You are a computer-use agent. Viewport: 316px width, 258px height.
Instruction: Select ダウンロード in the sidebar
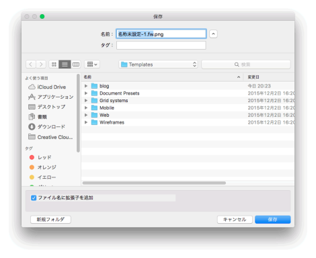[46, 127]
